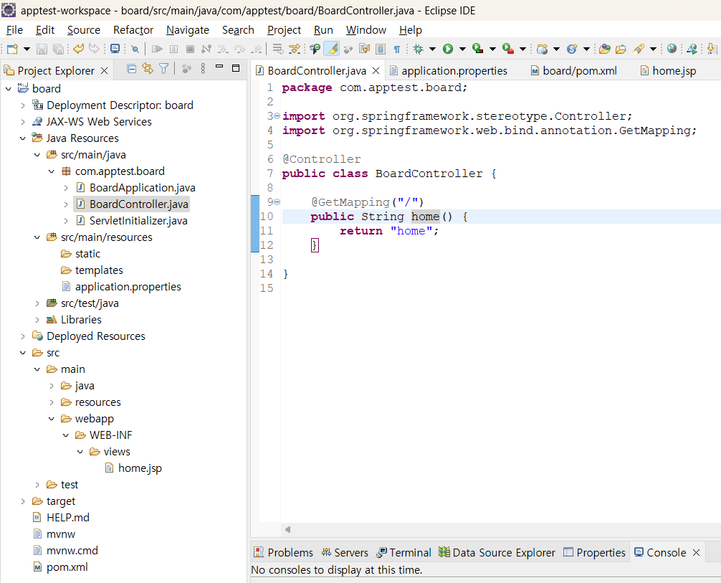Close the BoardController.java editor tab
The width and height of the screenshot is (721, 583).
tap(376, 71)
